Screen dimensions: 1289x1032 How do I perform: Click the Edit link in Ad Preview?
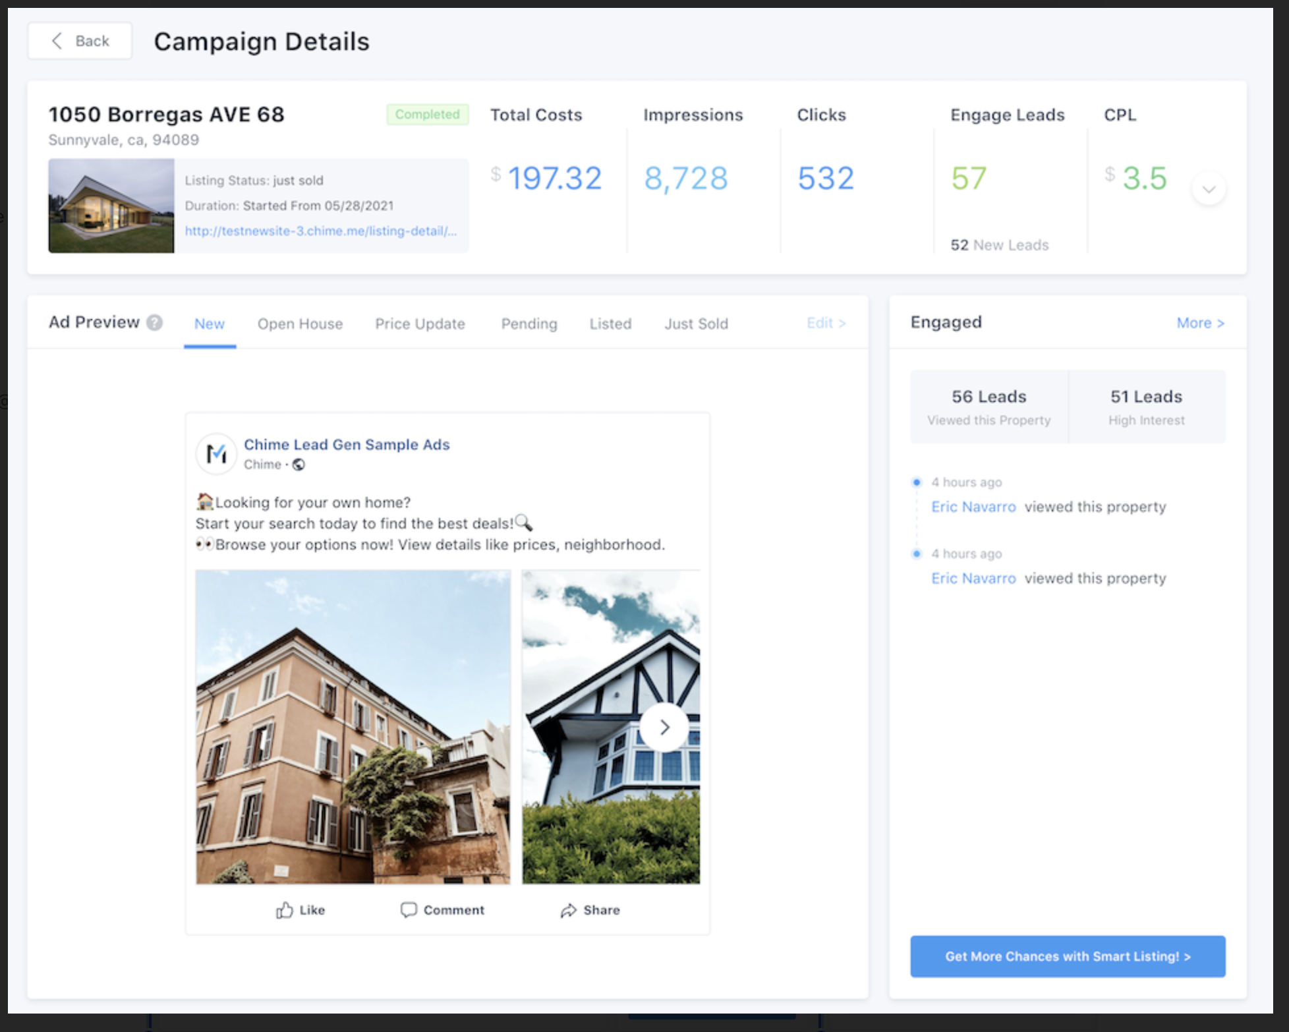(826, 323)
